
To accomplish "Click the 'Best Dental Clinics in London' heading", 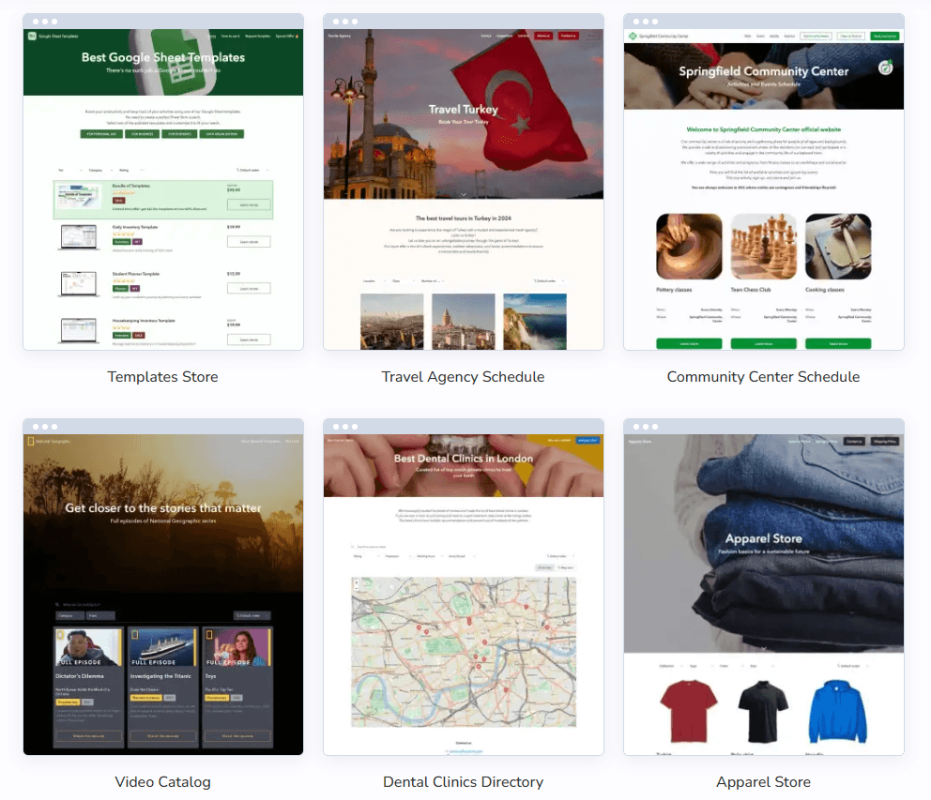I will tap(463, 459).
